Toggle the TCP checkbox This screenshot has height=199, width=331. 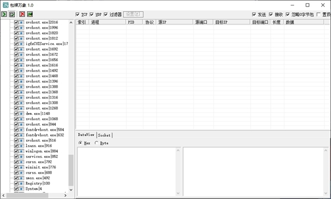[x=77, y=14]
